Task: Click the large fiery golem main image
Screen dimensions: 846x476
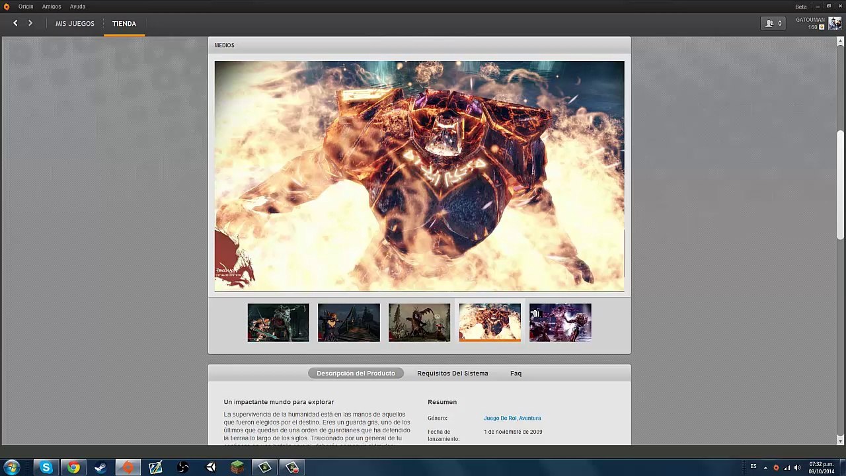Action: tap(419, 176)
